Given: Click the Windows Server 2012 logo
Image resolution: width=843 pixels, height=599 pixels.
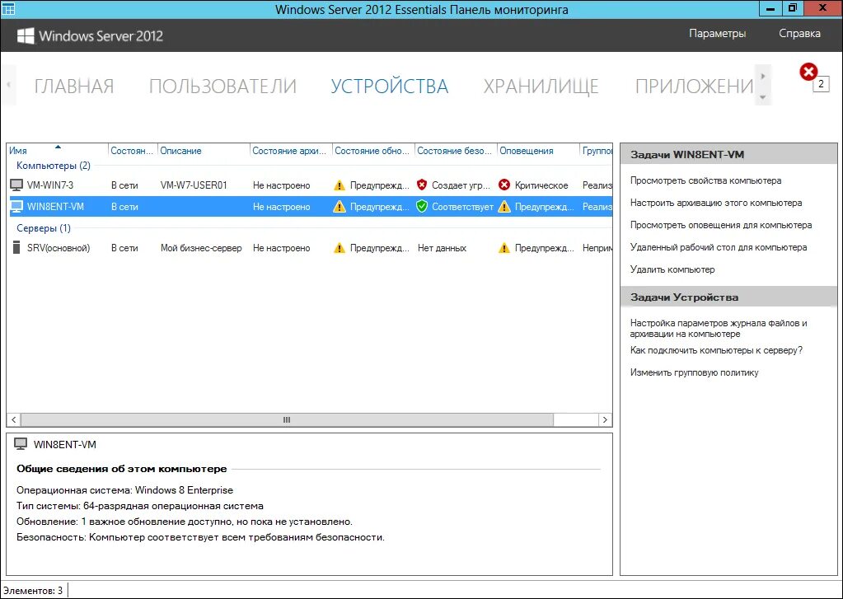Looking at the screenshot, I should click(x=91, y=36).
